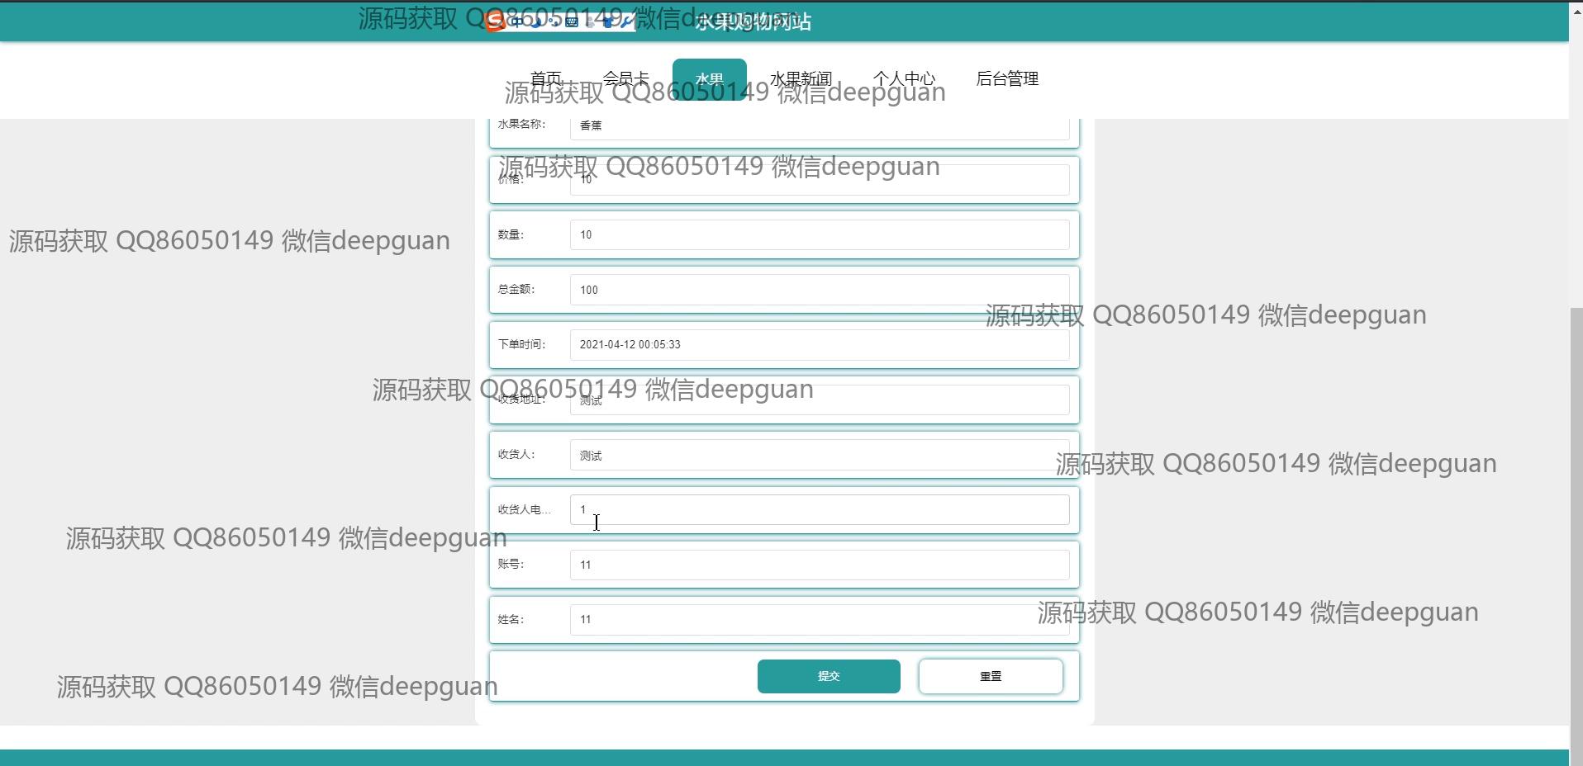
Task: Open the 会员卡 menu item
Action: click(x=625, y=78)
